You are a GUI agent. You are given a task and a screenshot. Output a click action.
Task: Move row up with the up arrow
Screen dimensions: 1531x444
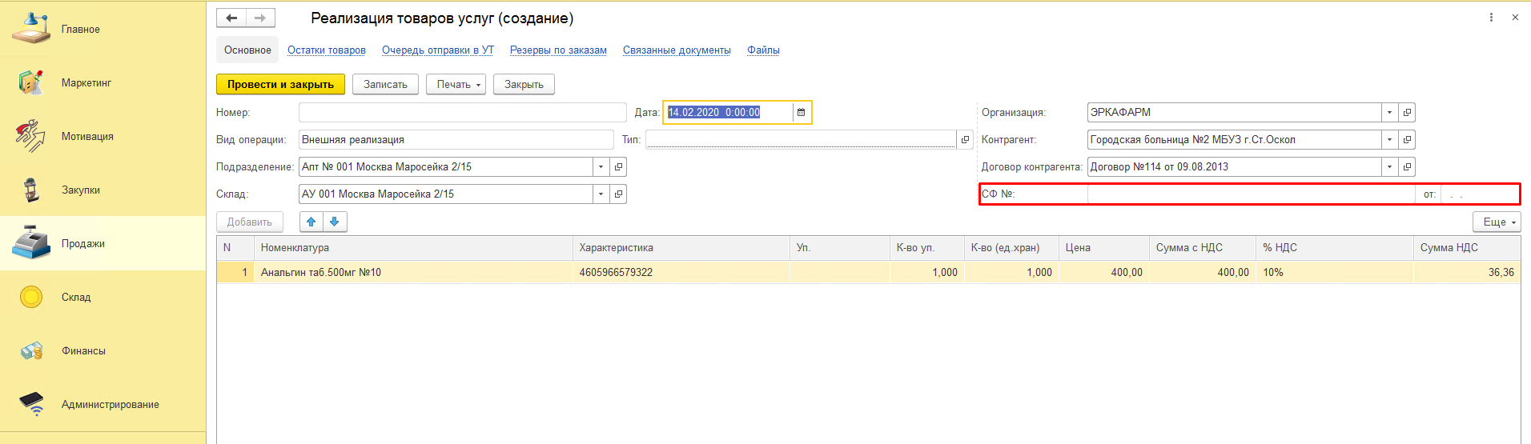click(311, 222)
